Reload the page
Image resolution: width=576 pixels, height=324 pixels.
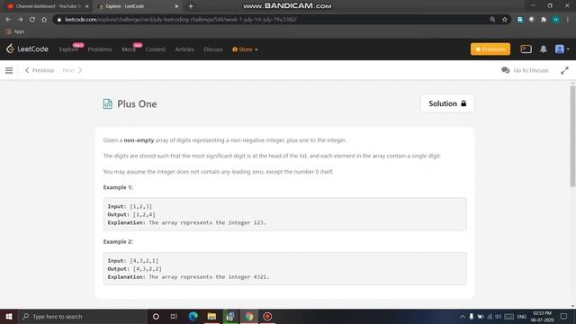pos(32,20)
